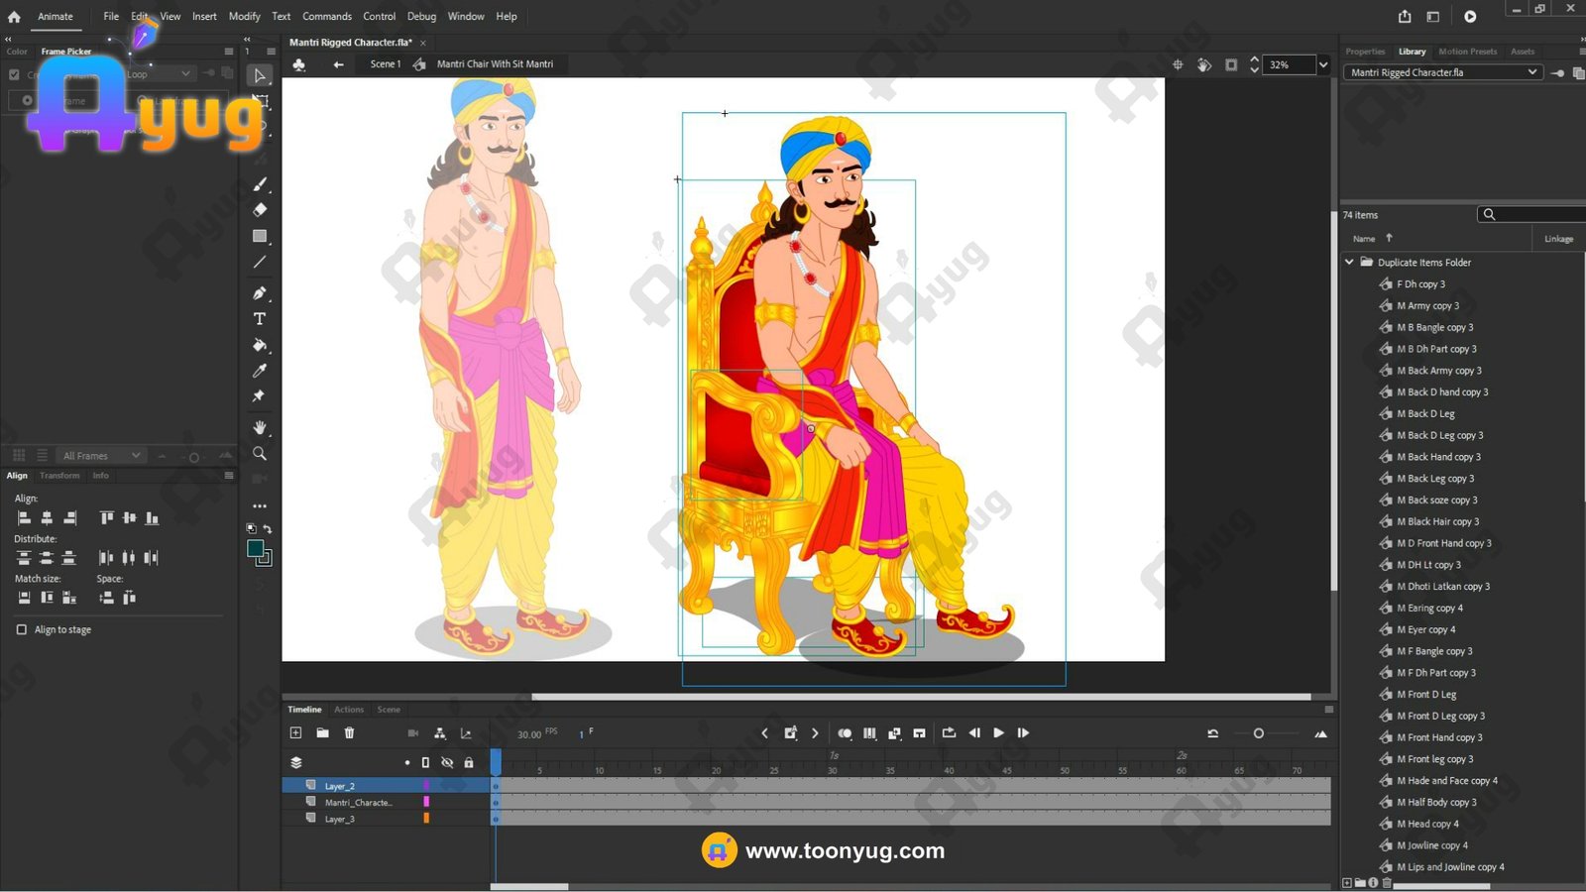Enable Align to stage checkbox
Screen dimensions: 1586x892
point(22,629)
